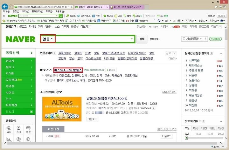Select the 2일전 hot topic tab
229x150 pixels.
coord(204,128)
